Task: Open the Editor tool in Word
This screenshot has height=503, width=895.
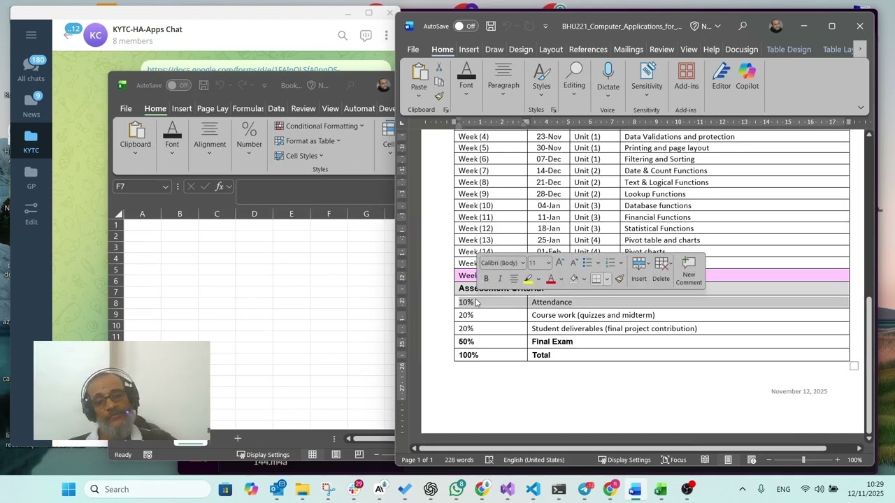Action: pos(721,77)
